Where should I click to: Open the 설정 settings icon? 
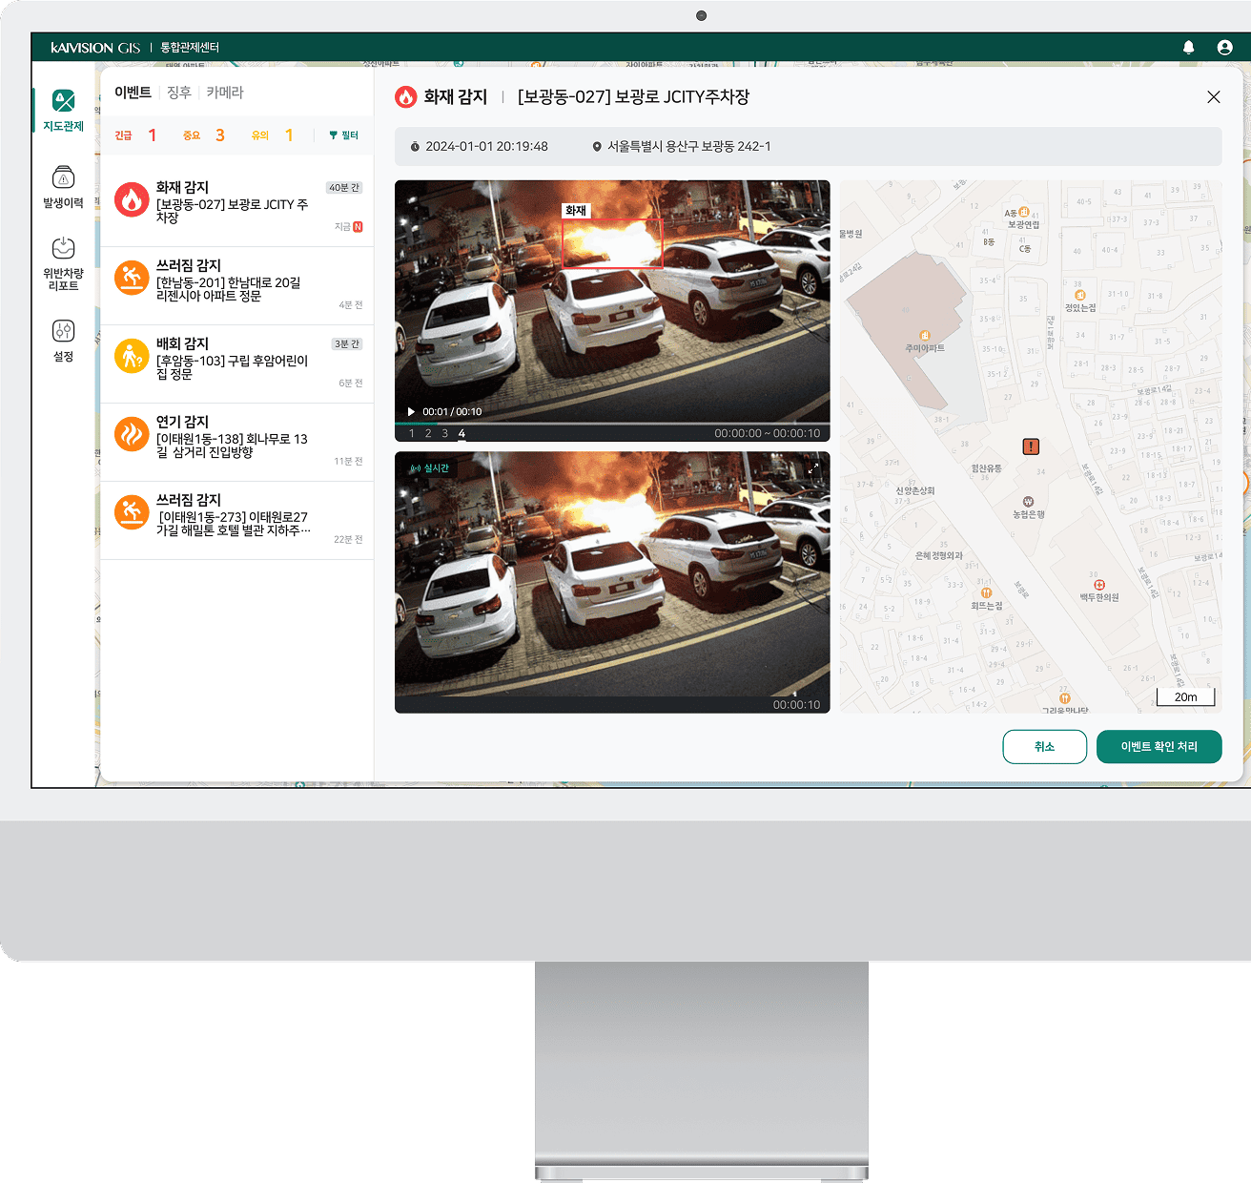click(x=63, y=331)
